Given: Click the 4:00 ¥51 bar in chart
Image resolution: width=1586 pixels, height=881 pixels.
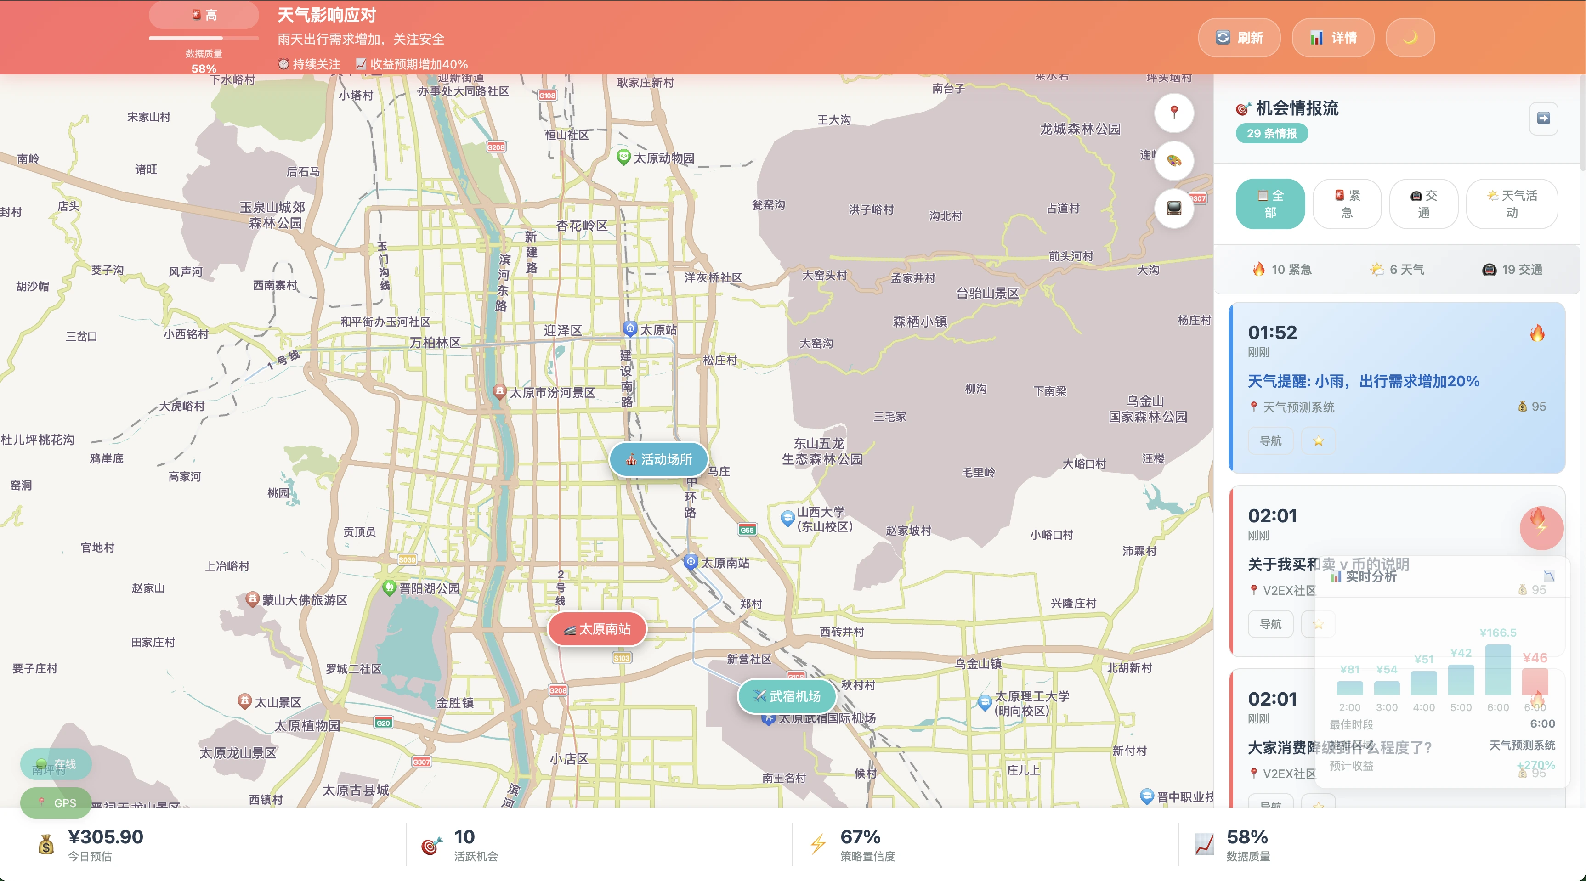Looking at the screenshot, I should pos(1424,683).
